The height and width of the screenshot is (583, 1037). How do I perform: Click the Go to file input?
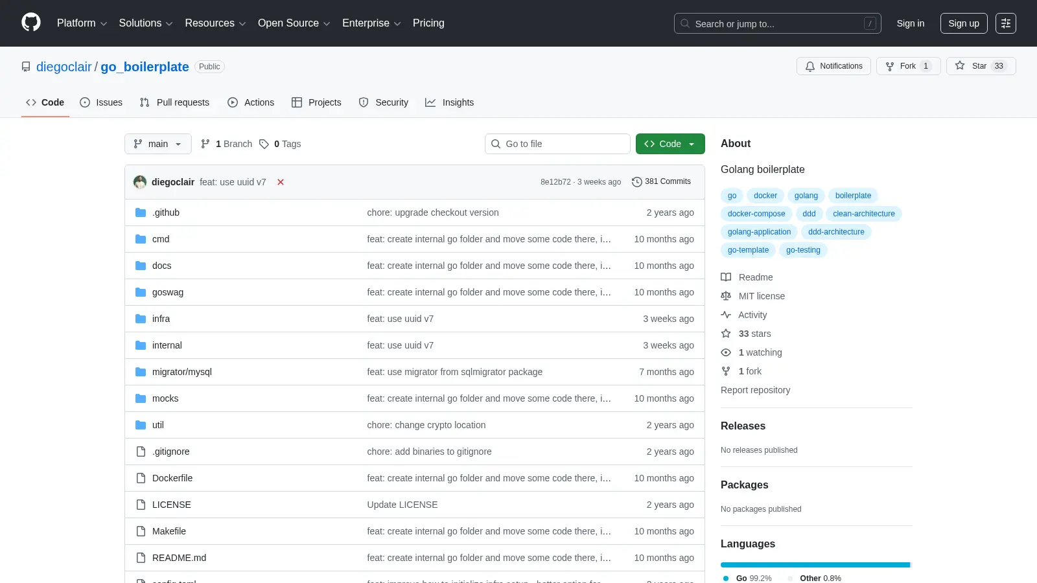coord(557,144)
